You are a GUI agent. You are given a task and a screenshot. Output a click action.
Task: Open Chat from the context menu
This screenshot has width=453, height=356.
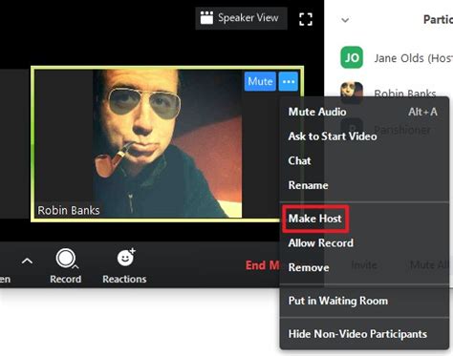(x=364, y=160)
